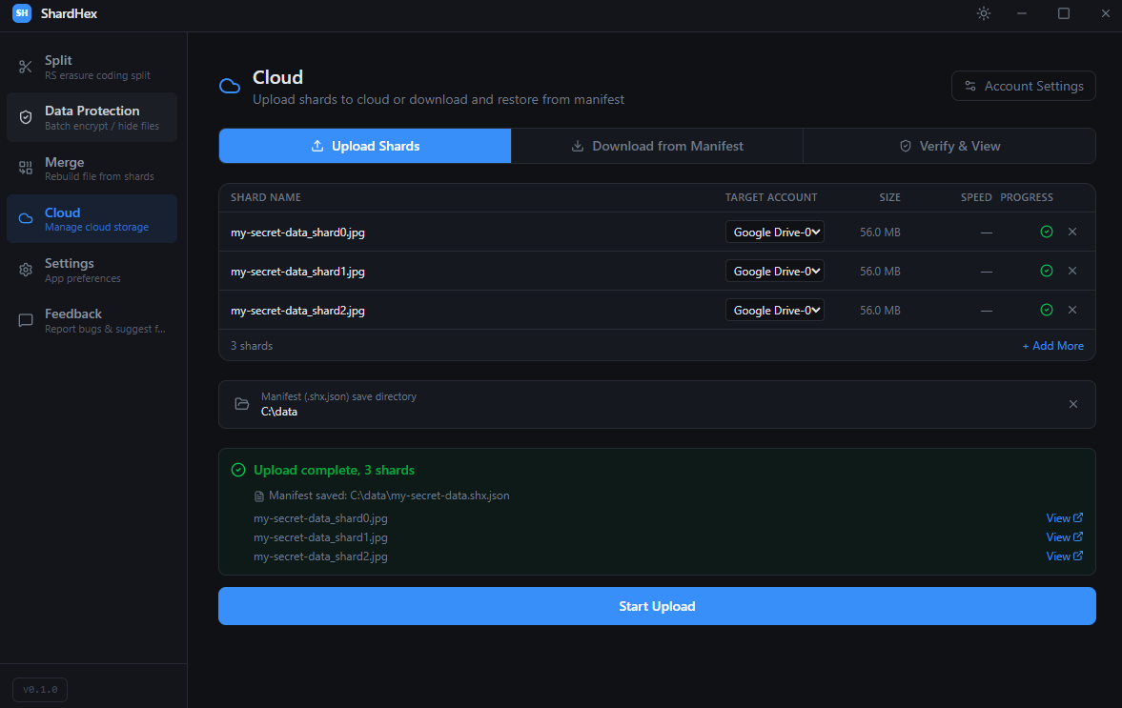
Task: Switch to Download from Manifest tab
Action: [x=657, y=146]
